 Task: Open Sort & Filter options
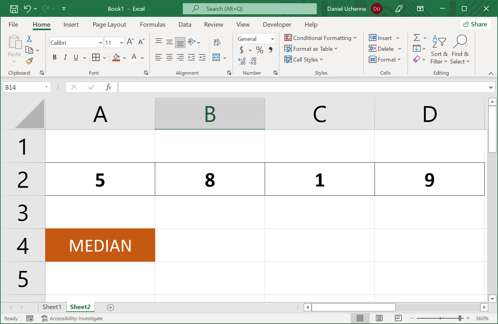tap(439, 49)
